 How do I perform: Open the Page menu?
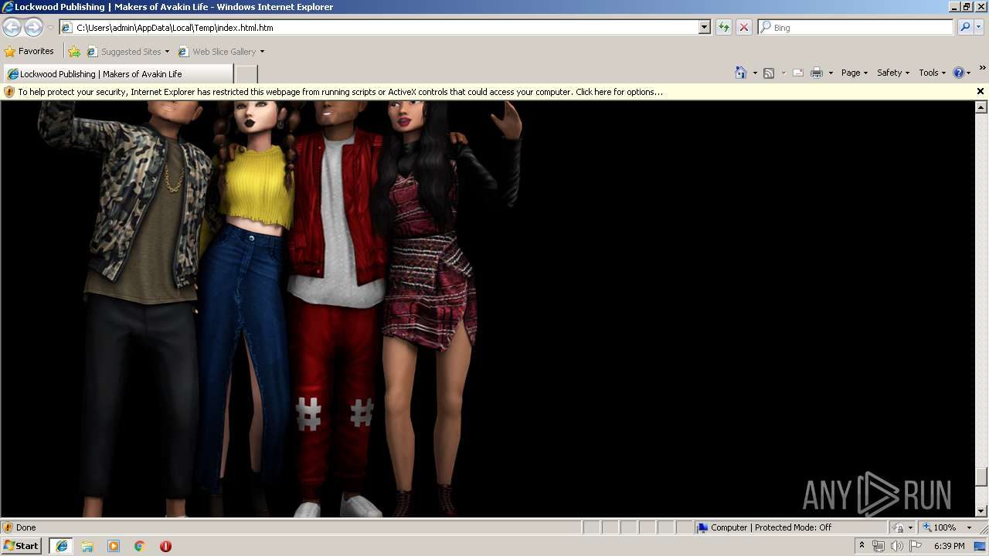point(855,73)
